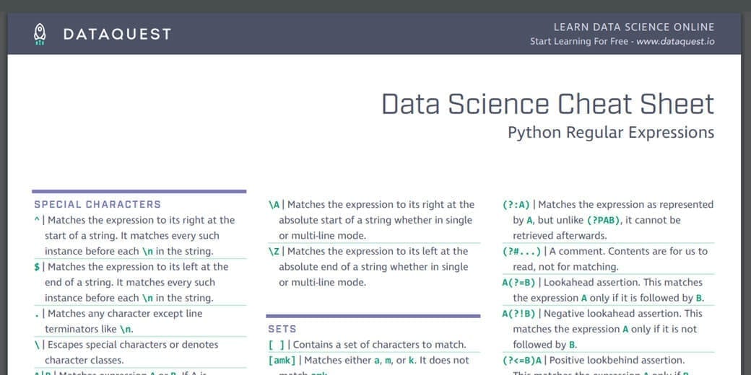Click the dollar sign $ symbol entry
Image resolution: width=751 pixels, height=375 pixels.
click(x=37, y=267)
